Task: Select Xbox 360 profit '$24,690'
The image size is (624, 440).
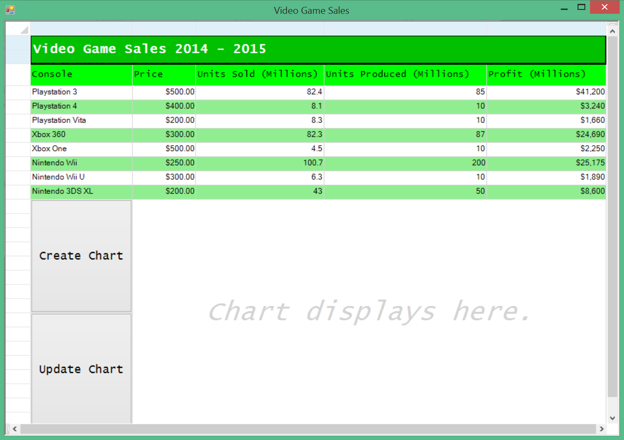Action: pos(546,135)
